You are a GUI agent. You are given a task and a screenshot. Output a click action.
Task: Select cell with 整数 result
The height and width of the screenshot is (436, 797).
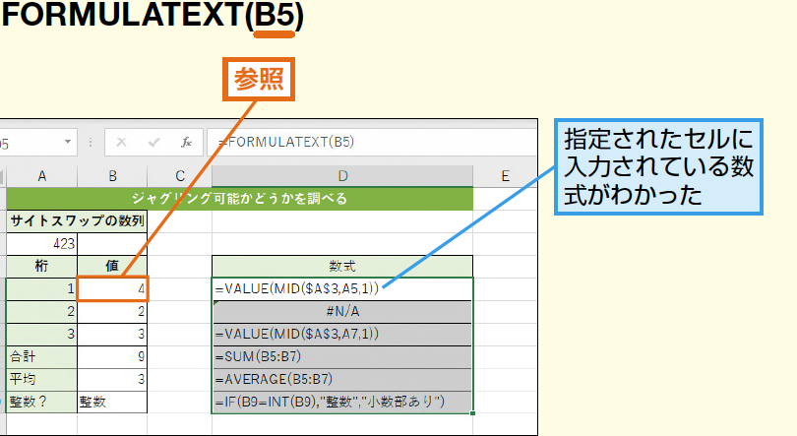[x=112, y=402]
